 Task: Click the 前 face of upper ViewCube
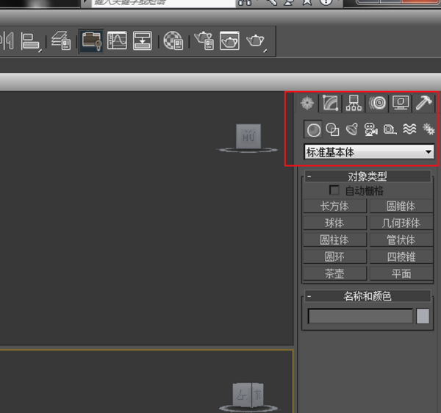[x=248, y=137]
